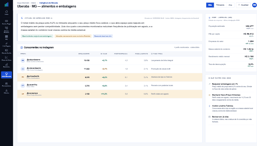Click the @casatrilho profile avatar

pos(23,85)
